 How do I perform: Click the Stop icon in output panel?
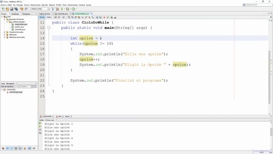pos(40,130)
